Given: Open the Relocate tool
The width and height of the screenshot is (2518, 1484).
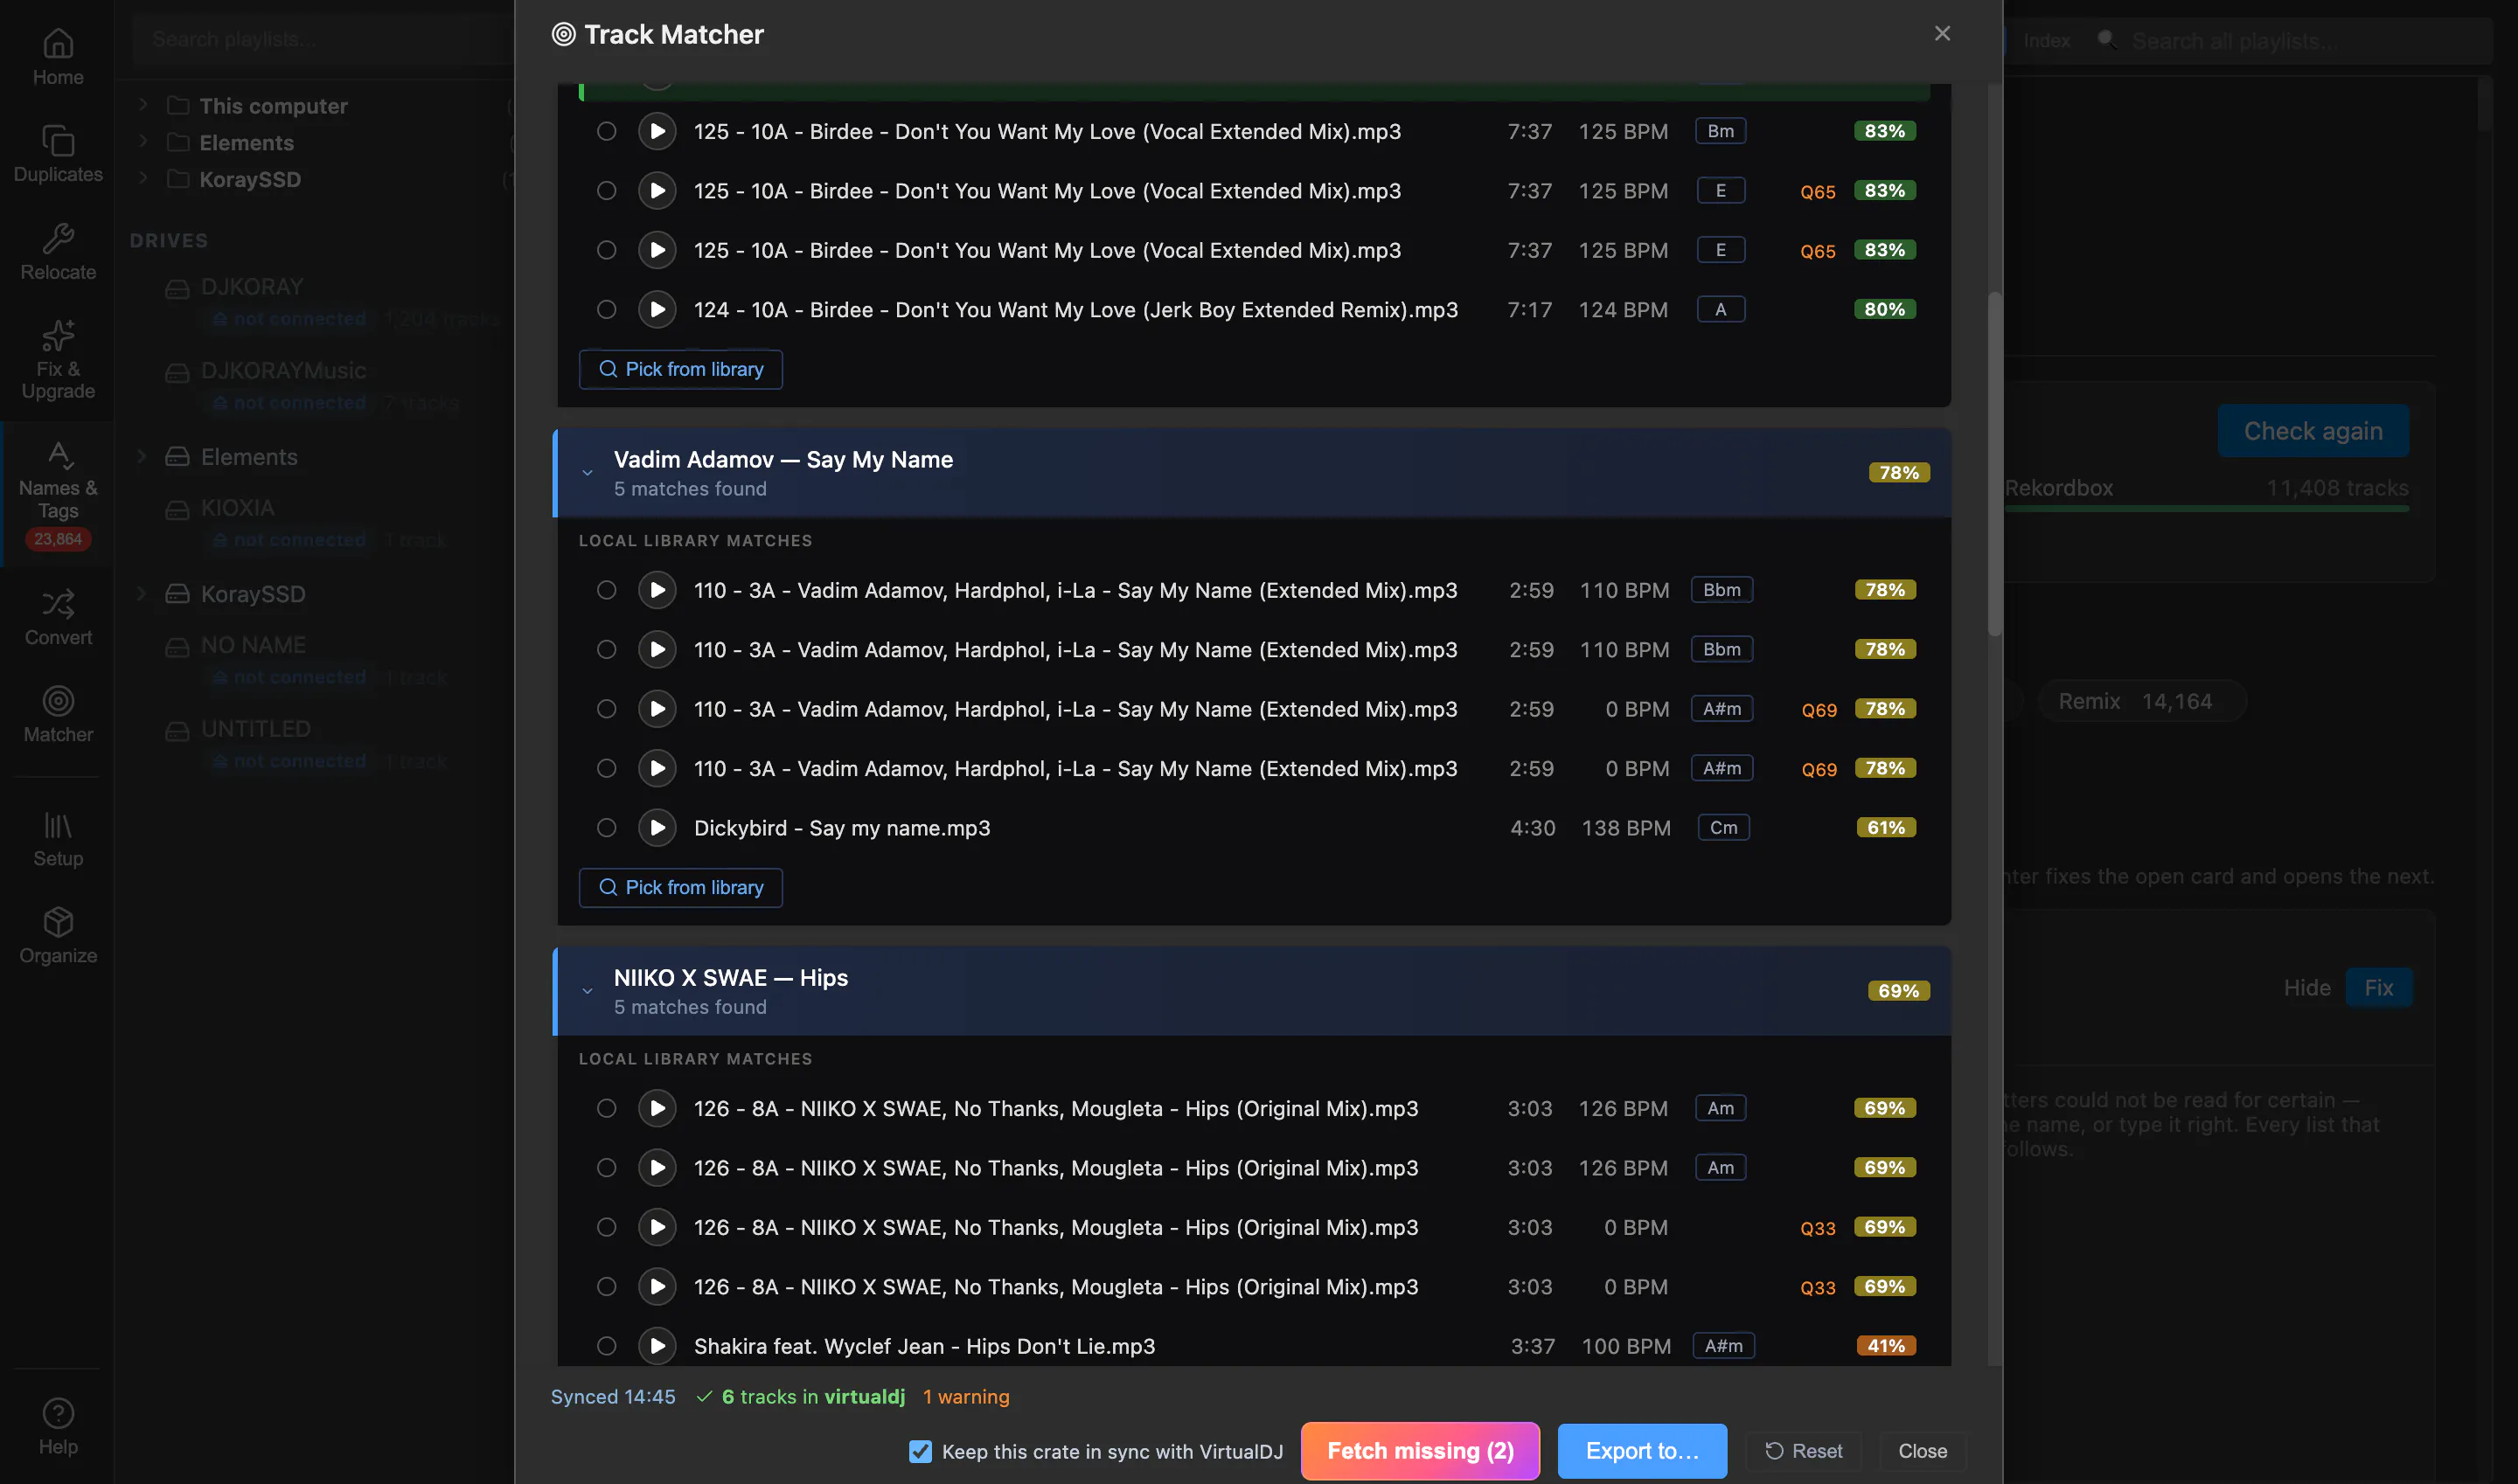Looking at the screenshot, I should 58,252.
